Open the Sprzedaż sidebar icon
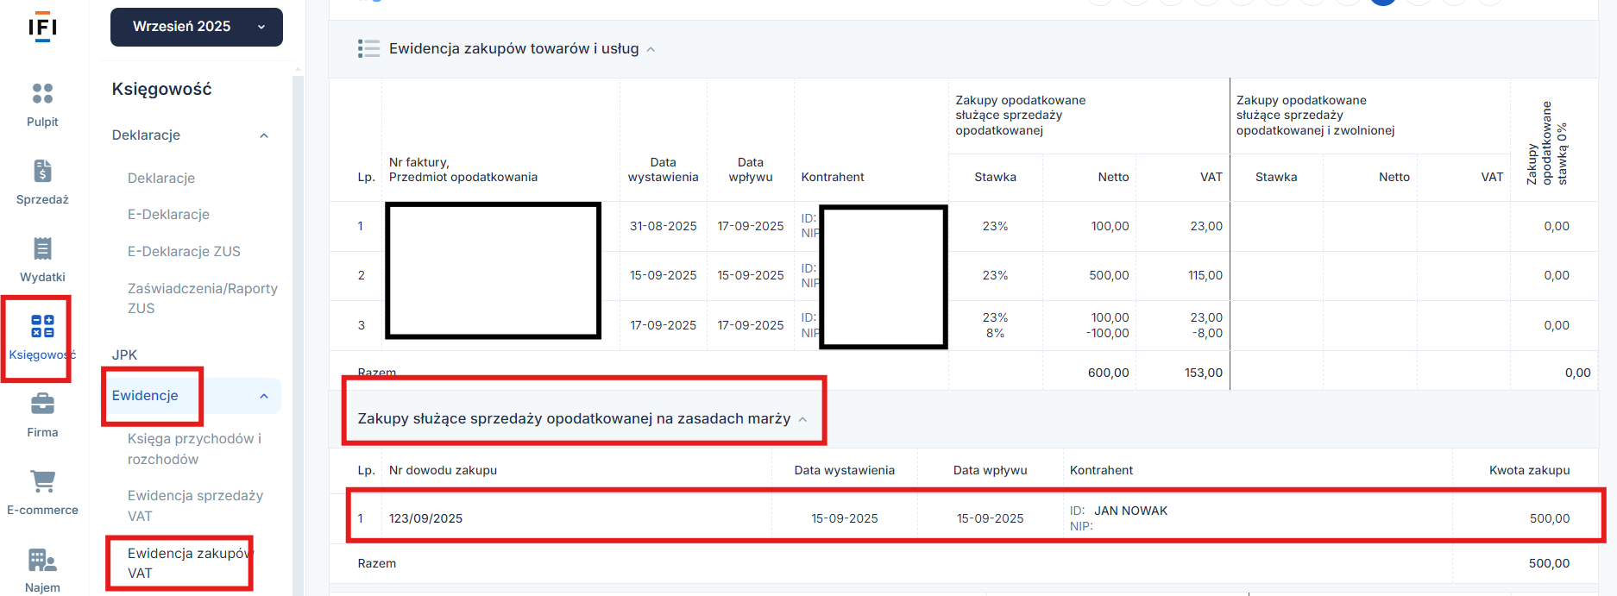 point(42,171)
